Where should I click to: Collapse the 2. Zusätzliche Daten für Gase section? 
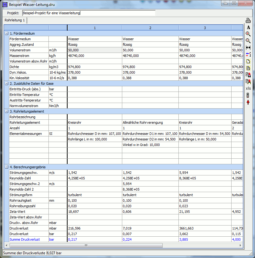pyautogui.click(x=6, y=84)
